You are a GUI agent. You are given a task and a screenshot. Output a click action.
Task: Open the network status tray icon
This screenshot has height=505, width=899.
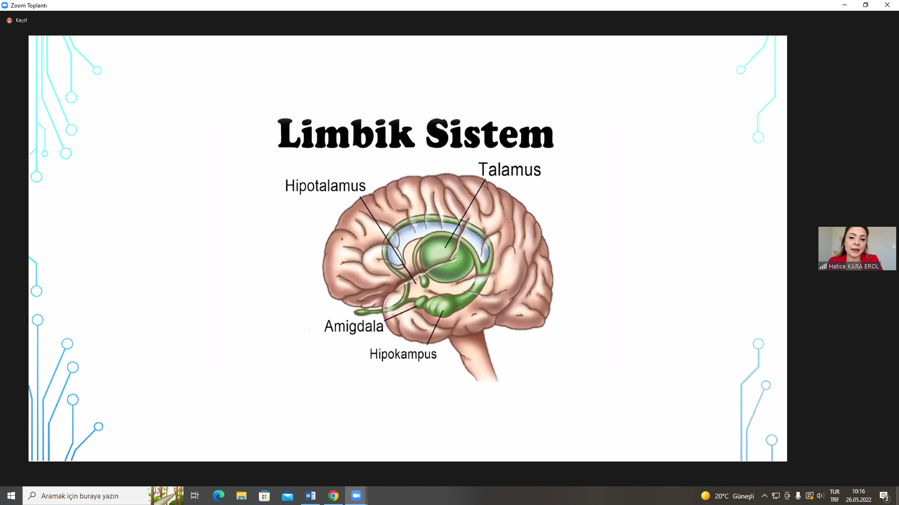click(776, 496)
